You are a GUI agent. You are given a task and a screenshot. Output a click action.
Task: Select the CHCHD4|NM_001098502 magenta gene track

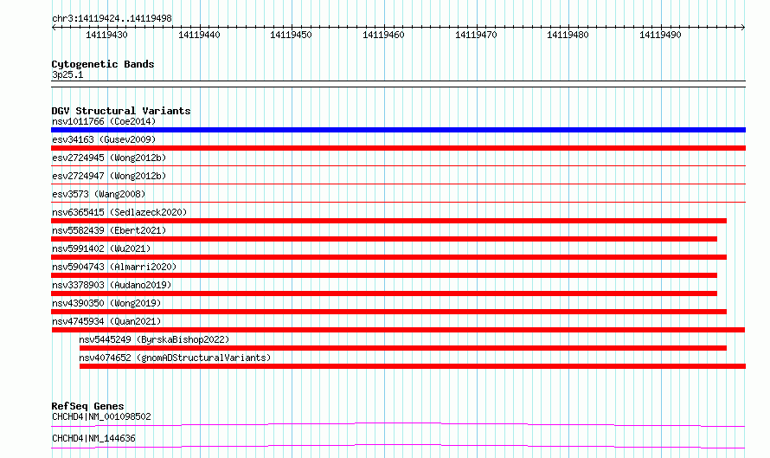pyautogui.click(x=398, y=424)
